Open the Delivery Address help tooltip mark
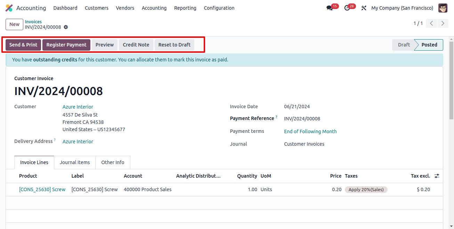The height and width of the screenshot is (229, 454). 55,140
